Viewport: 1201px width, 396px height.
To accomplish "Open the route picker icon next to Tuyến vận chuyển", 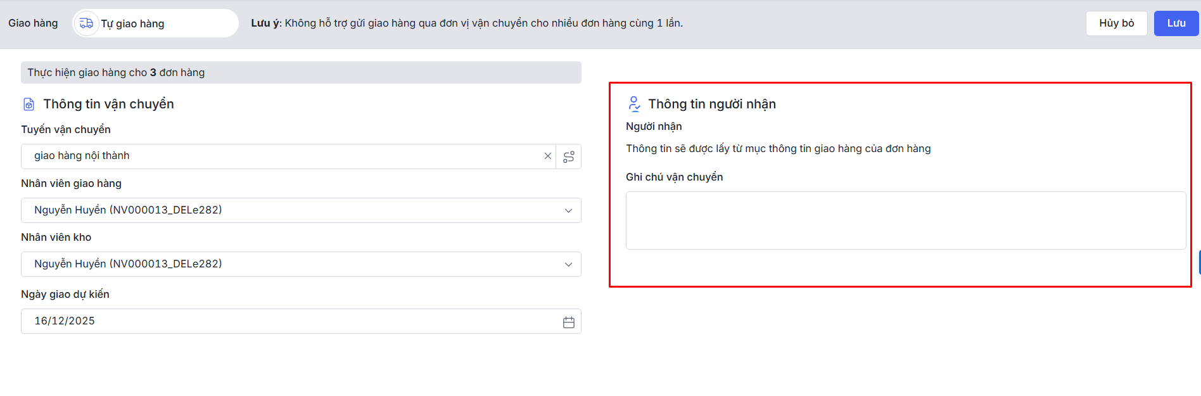I will [569, 156].
